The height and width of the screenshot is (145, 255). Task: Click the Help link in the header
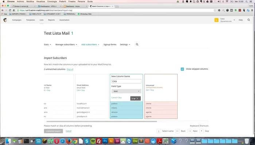[x=240, y=20]
